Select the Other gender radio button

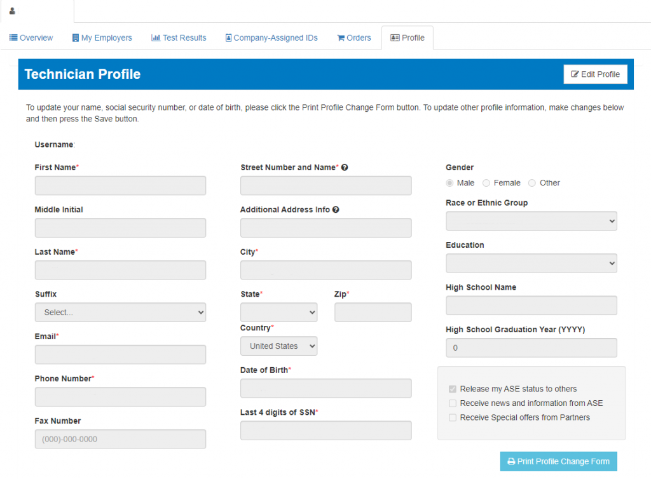pos(532,183)
